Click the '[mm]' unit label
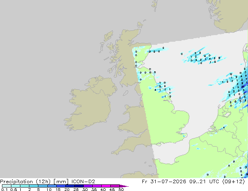This screenshot has width=248, height=191. coord(61,182)
